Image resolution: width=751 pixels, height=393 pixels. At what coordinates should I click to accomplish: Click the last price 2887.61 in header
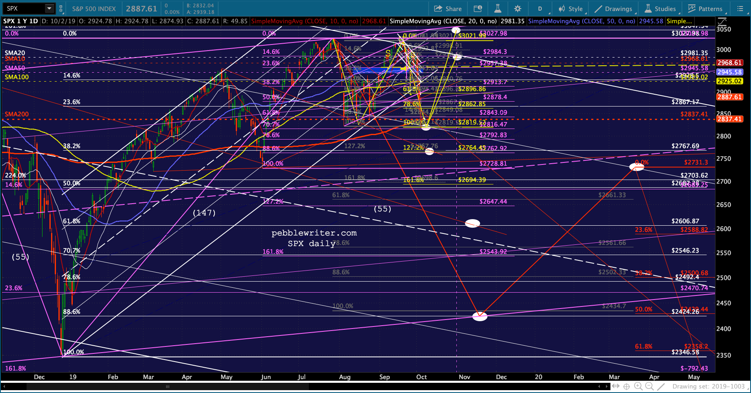141,9
